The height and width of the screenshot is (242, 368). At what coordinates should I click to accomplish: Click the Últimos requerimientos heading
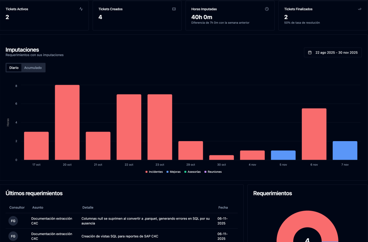pos(34,193)
